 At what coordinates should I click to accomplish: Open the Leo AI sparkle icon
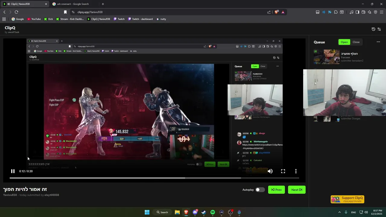369,12
